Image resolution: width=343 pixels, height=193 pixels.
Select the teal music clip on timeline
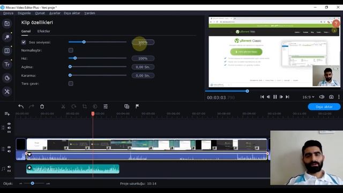[73, 169]
